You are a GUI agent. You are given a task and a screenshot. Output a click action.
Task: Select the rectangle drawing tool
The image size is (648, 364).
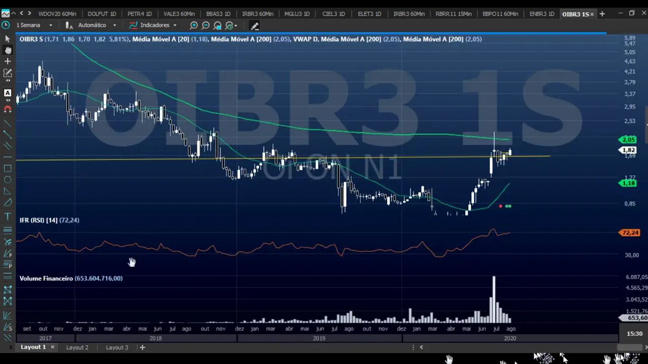coord(8,168)
